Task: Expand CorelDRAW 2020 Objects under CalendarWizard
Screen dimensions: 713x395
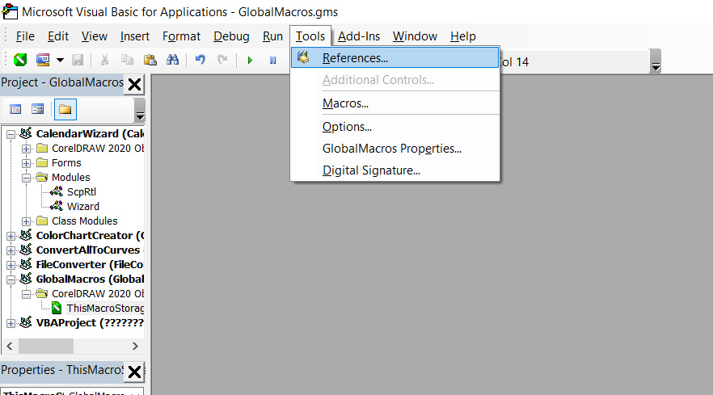Action: (x=27, y=149)
